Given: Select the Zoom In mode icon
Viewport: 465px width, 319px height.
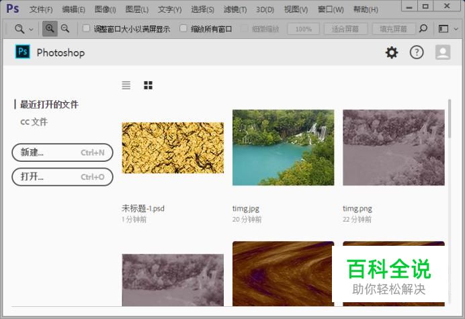Looking at the screenshot, I should click(50, 28).
